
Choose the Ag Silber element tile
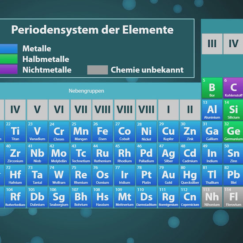click(x=168, y=153)
